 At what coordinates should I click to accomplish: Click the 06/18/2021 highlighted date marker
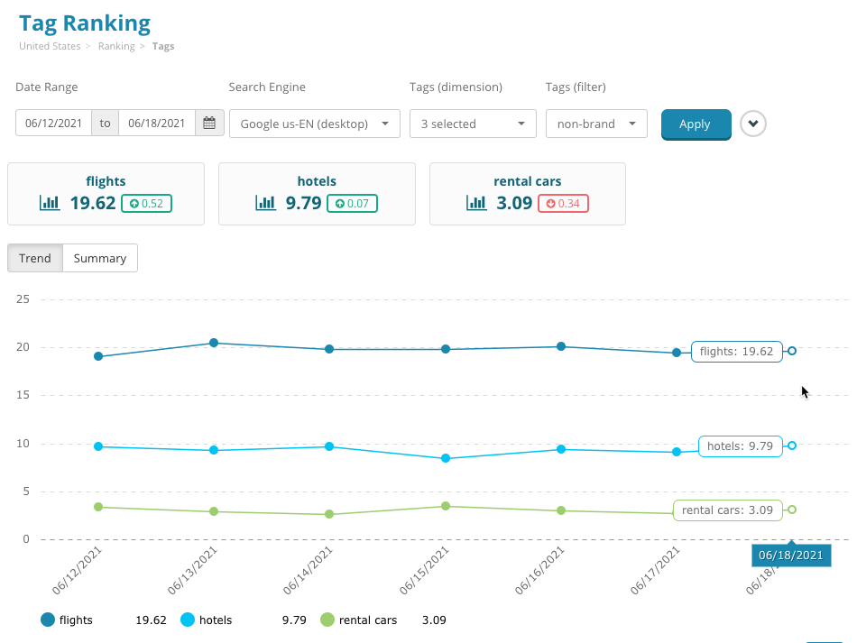point(791,556)
